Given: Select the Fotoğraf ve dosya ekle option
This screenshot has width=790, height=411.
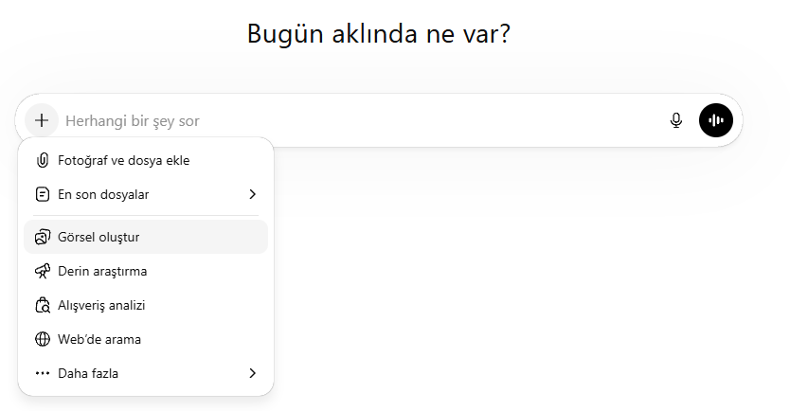Looking at the screenshot, I should pos(124,160).
